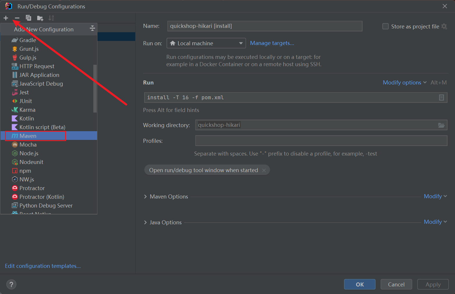Open the Store as project file gear settings
This screenshot has width=455, height=294.
tap(444, 26)
